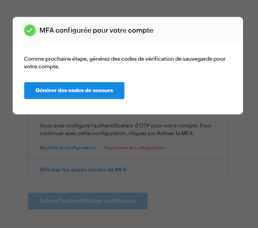Click the white tick inside the green circle
The height and width of the screenshot is (228, 258).
(30, 30)
